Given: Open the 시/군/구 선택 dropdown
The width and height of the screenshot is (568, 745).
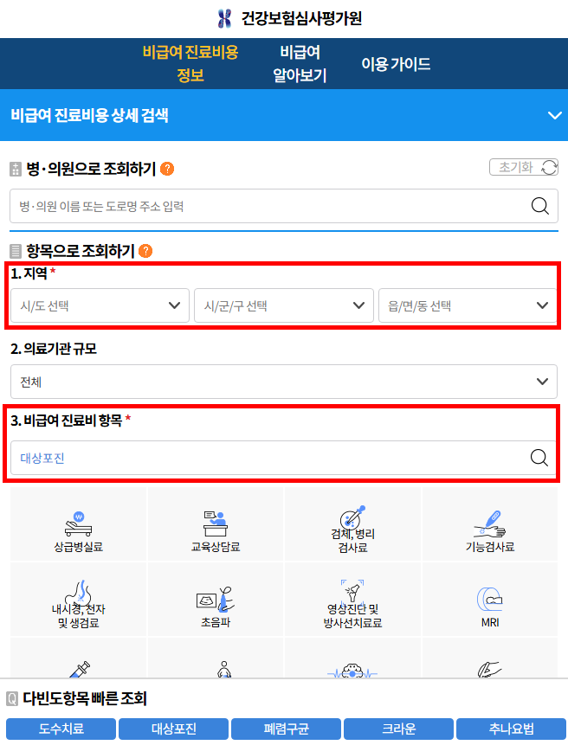Looking at the screenshot, I should click(284, 305).
